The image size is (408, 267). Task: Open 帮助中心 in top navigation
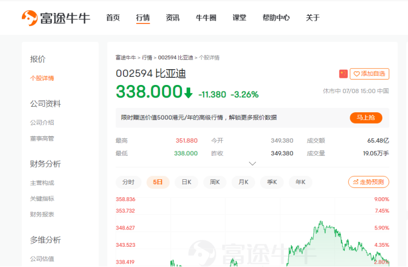tap(276, 17)
